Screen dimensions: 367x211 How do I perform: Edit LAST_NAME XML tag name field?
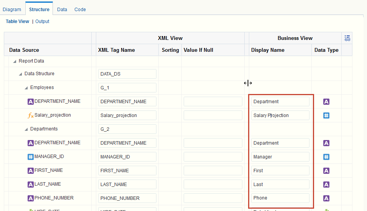coord(127,184)
